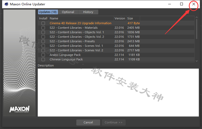The width and height of the screenshot is (202, 129).
Task: Select the Chinese Language Pack checkbox
Action: (43, 59)
